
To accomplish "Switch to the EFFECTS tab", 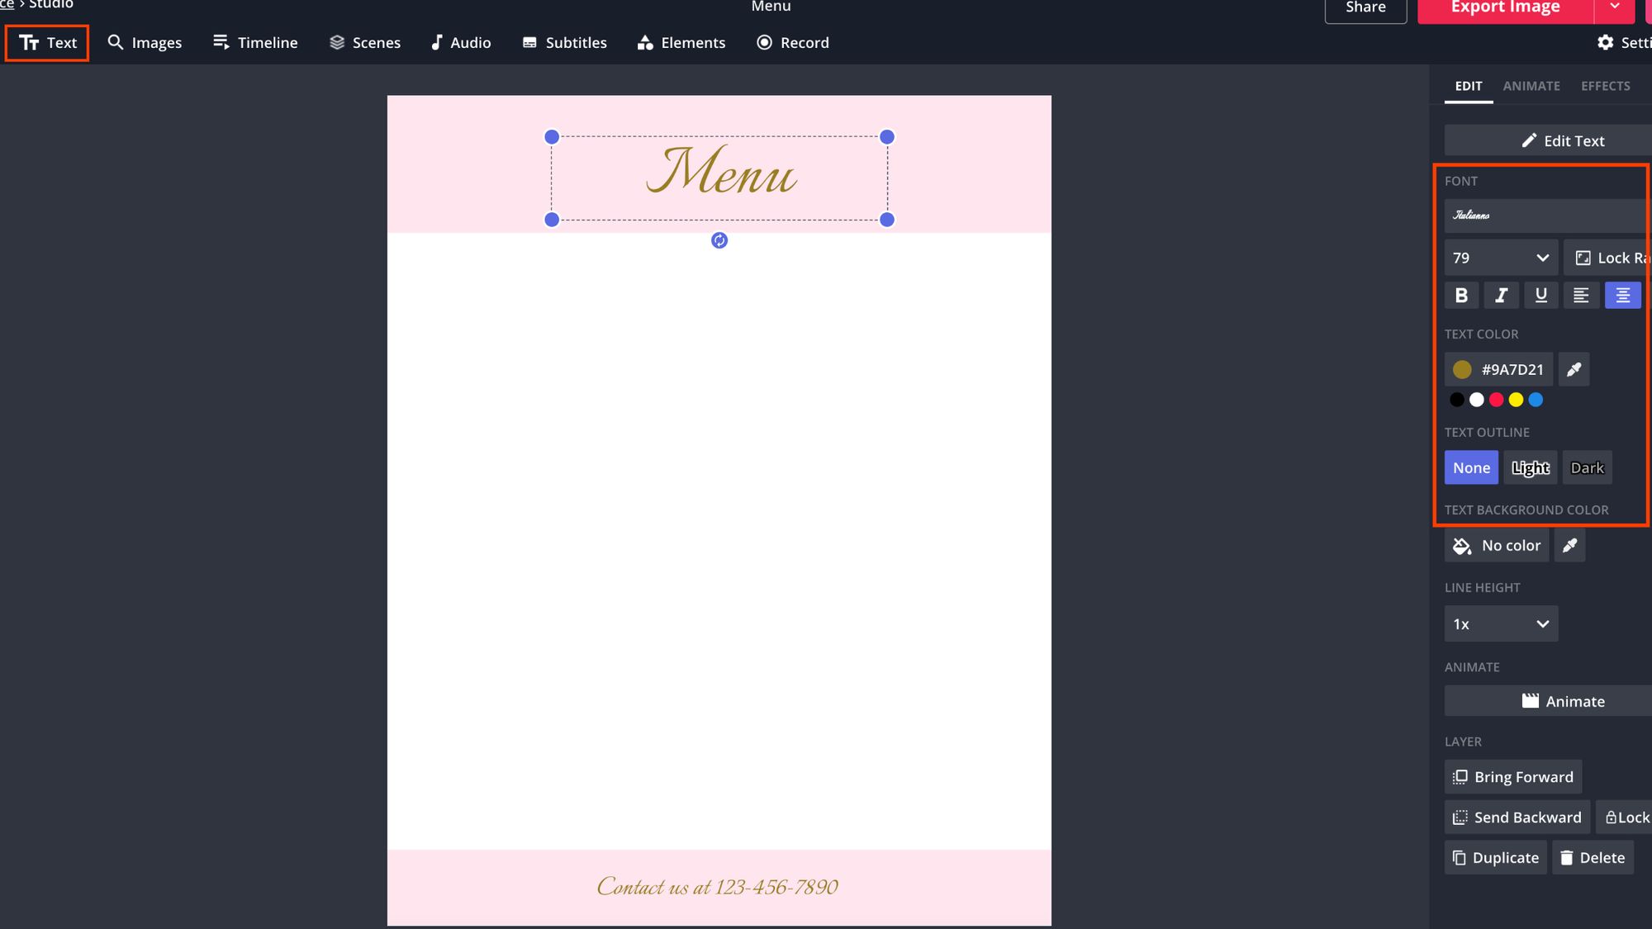I will (x=1605, y=86).
